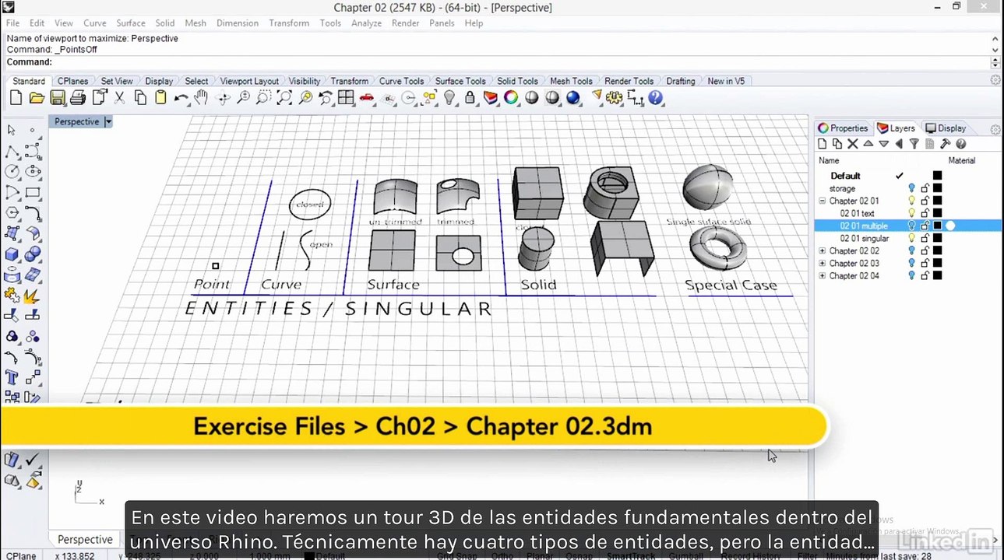Change color swatch of Chapter 02 04 layer
The image size is (1004, 560).
938,275
